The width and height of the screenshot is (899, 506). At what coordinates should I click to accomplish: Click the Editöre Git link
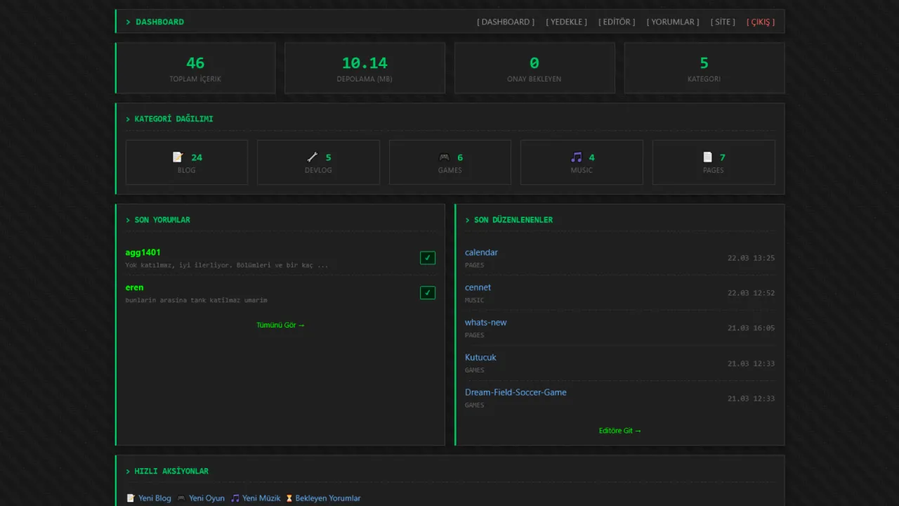point(619,431)
